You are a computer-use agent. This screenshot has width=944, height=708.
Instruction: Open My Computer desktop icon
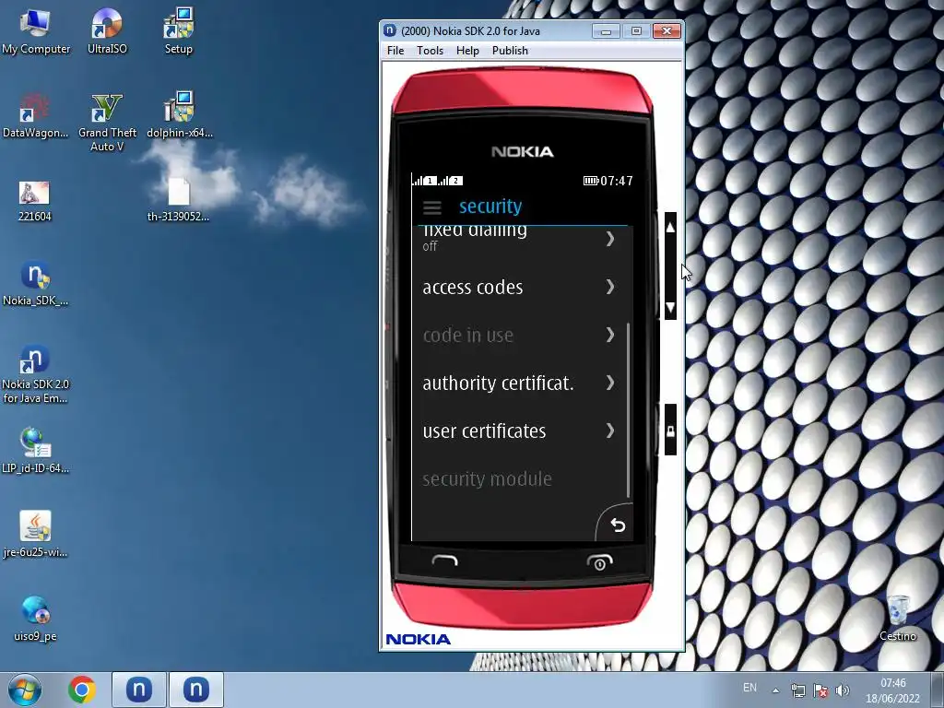(x=36, y=32)
